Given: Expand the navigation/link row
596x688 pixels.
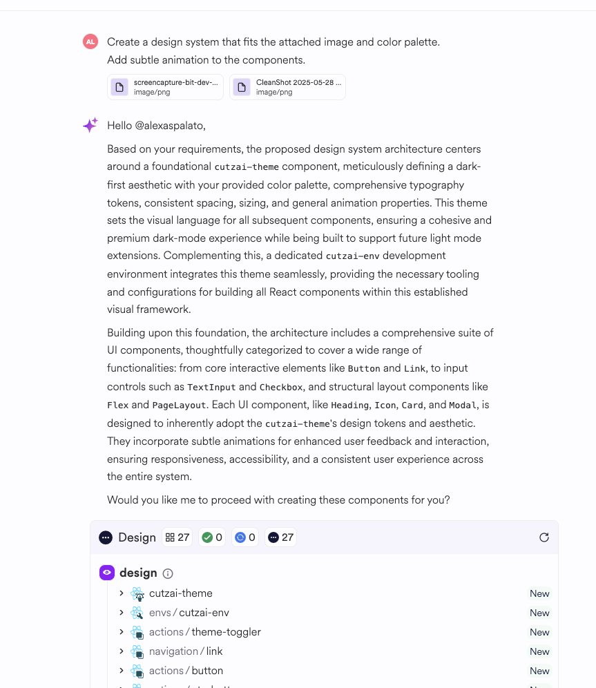Looking at the screenshot, I should pos(122,651).
